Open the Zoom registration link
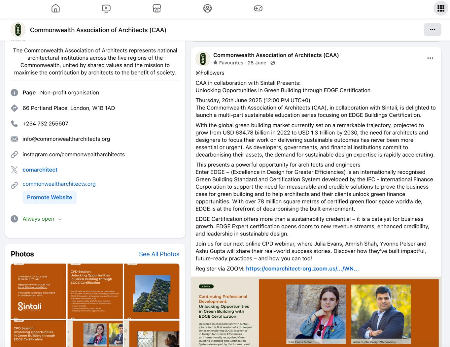Viewport: 450px width, 347px height. click(x=302, y=268)
